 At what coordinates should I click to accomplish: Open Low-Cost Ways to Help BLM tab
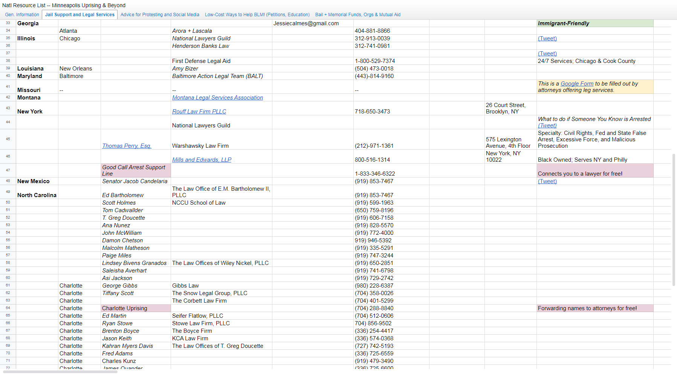[257, 15]
